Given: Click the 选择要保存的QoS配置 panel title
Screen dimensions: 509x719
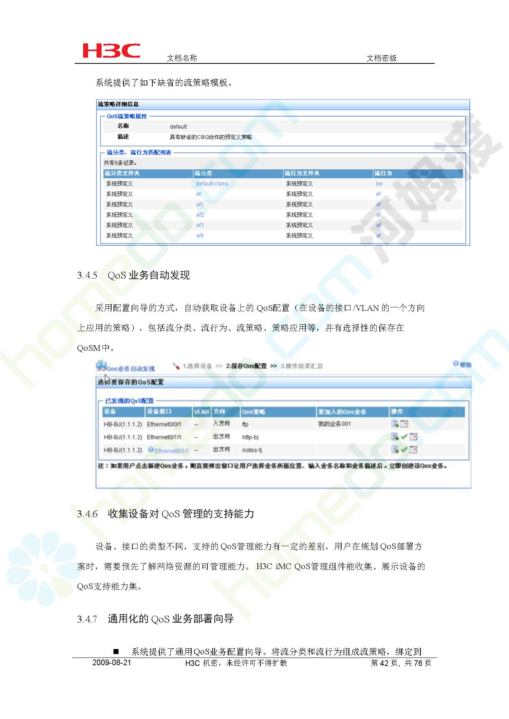Looking at the screenshot, I should click(131, 382).
